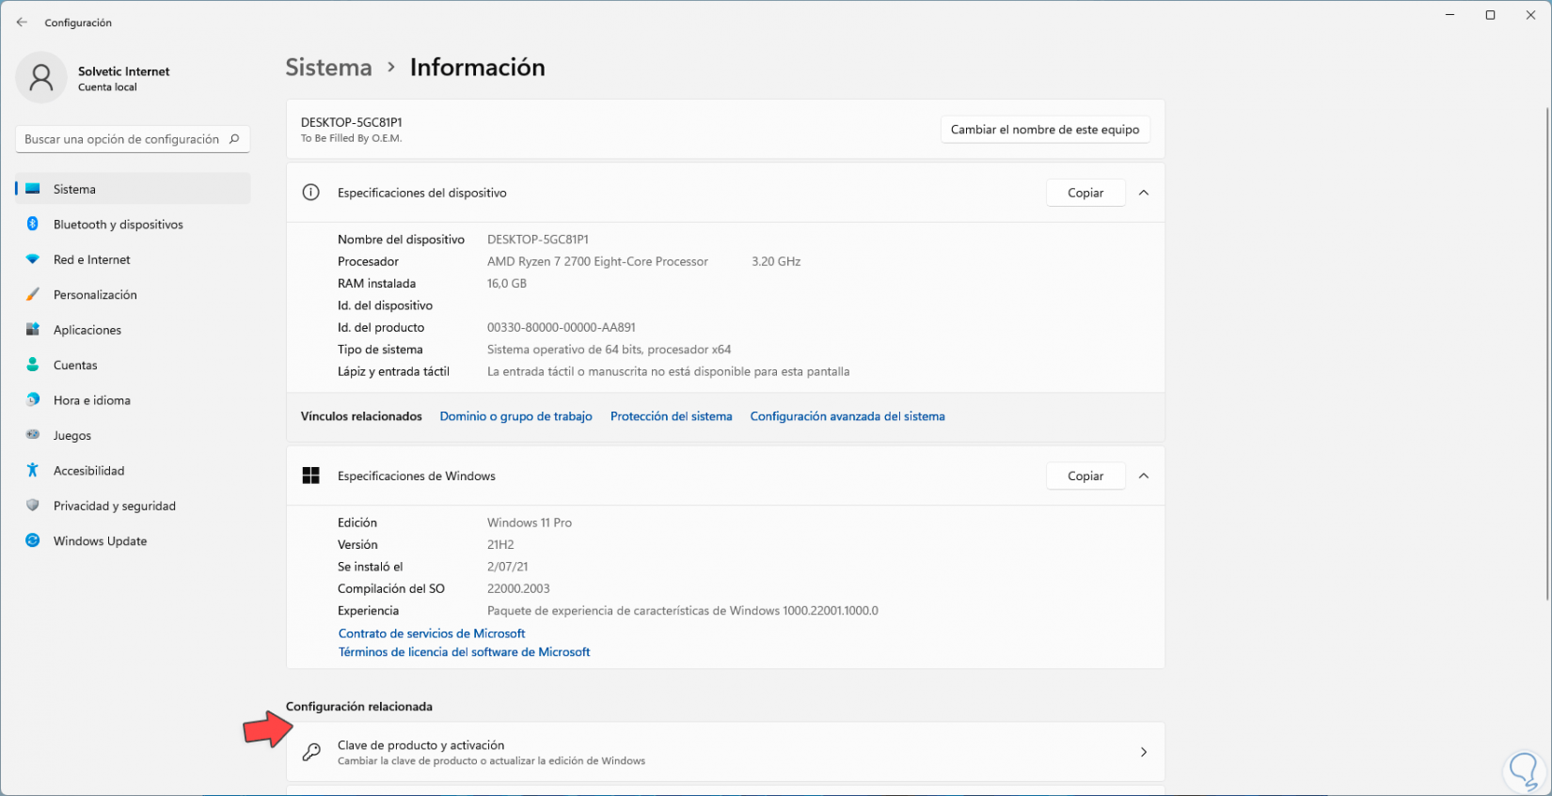1552x796 pixels.
Task: Open Protección del sistema link
Action: pyautogui.click(x=671, y=416)
